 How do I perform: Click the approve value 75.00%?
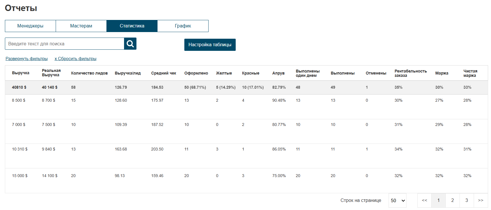[279, 176]
